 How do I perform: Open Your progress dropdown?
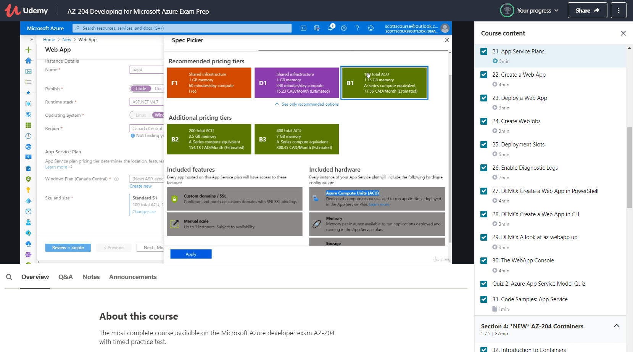pyautogui.click(x=538, y=11)
